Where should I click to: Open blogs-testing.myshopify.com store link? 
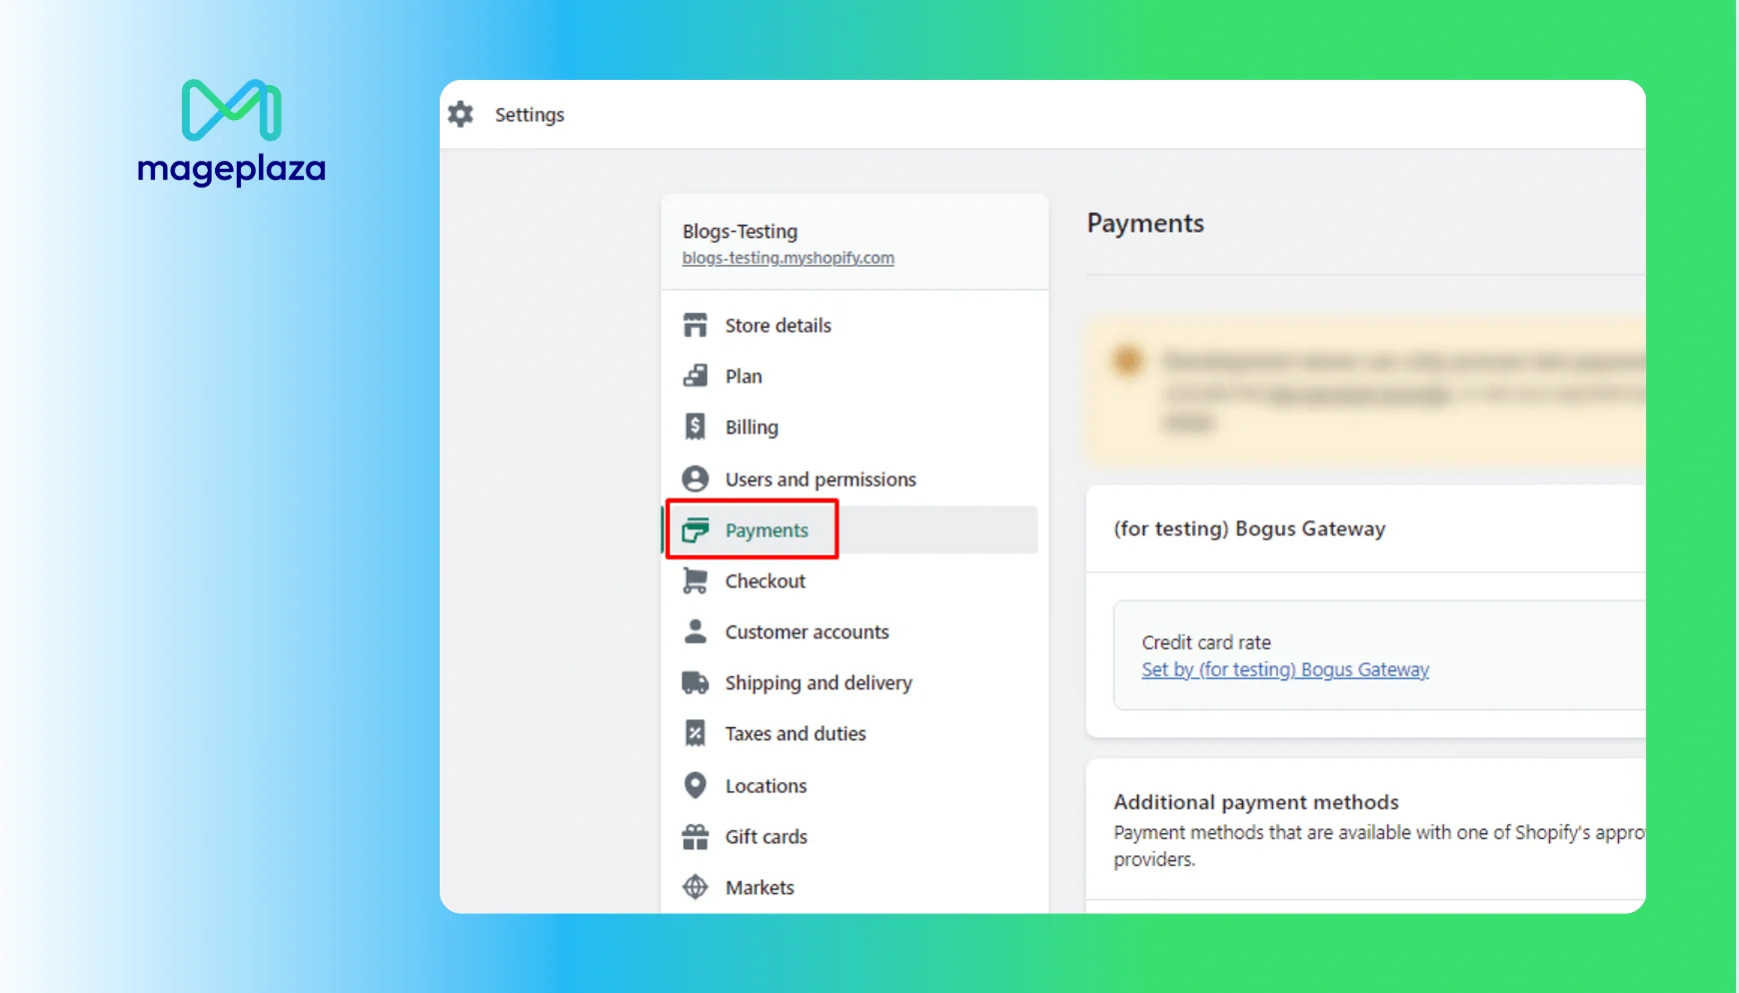click(788, 258)
